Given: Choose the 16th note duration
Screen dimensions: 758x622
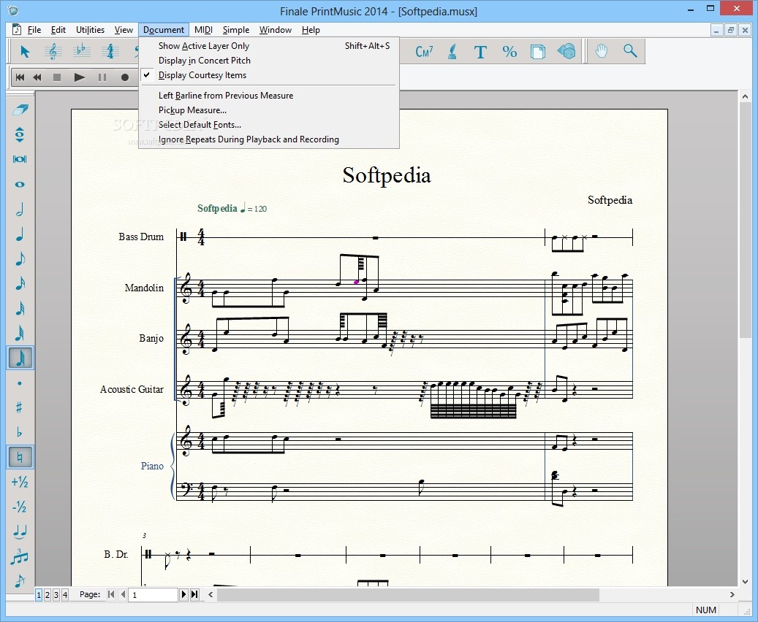Looking at the screenshot, I should point(20,283).
